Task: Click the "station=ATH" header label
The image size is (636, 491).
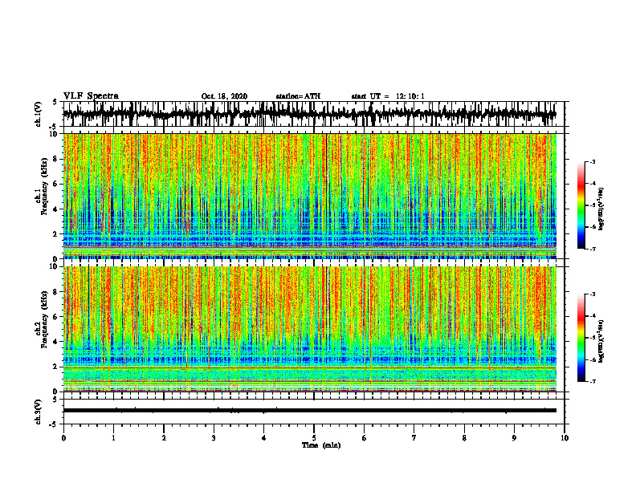Action: [x=298, y=96]
